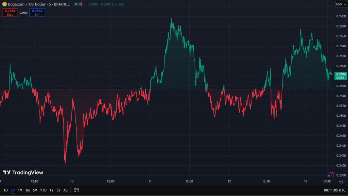Select the 5D time range
348x196 pixels.
[13, 190]
